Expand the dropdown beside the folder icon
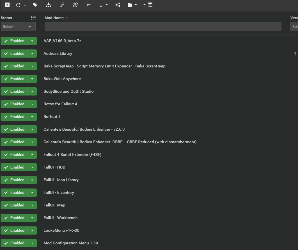 tap(136, 5)
